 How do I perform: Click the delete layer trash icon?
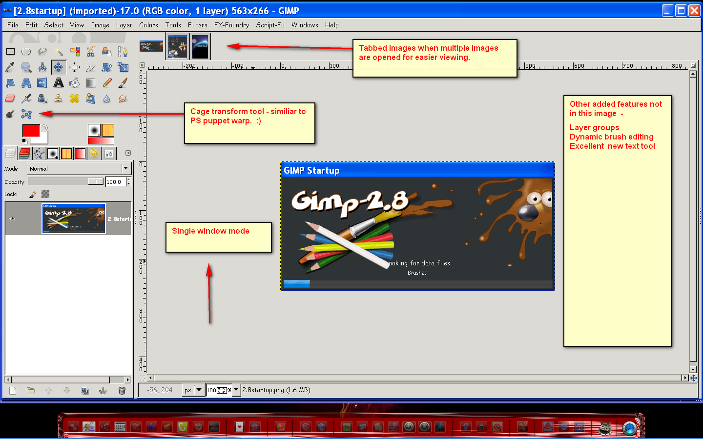[x=122, y=391]
